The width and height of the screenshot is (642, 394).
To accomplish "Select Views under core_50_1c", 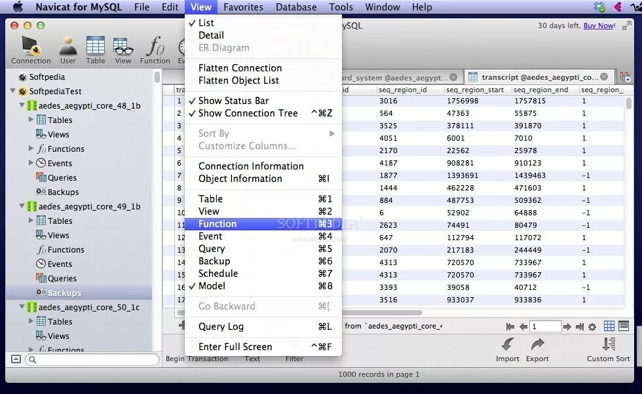I will (58, 336).
